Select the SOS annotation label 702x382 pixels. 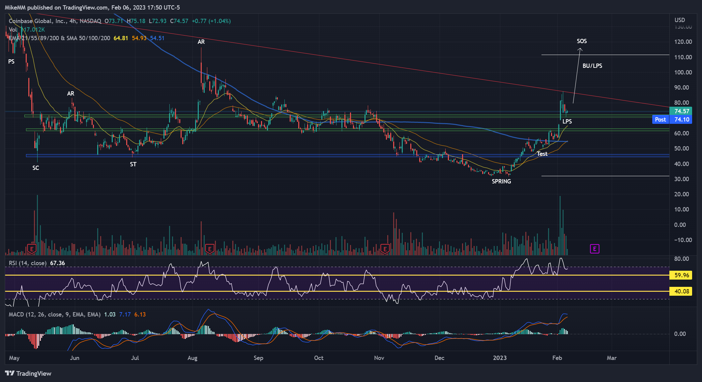tap(582, 41)
